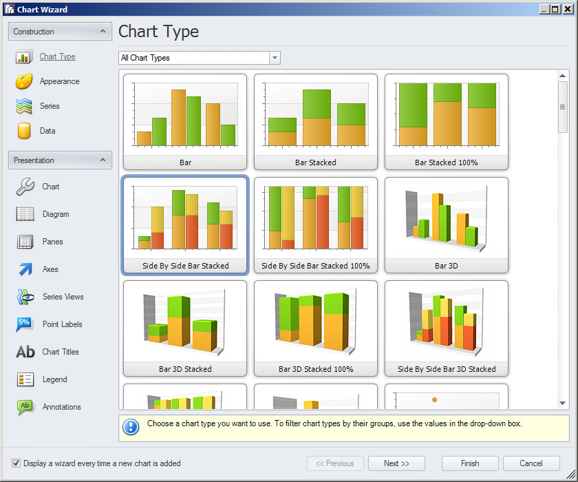This screenshot has height=482, width=578.
Task: Select the Bar Stacked chart thumbnail
Action: (x=316, y=122)
